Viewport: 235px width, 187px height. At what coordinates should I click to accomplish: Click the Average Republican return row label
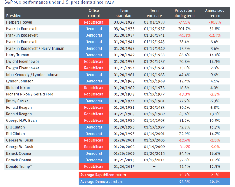(103, 175)
